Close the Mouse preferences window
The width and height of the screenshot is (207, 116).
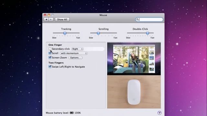pos(45,15)
